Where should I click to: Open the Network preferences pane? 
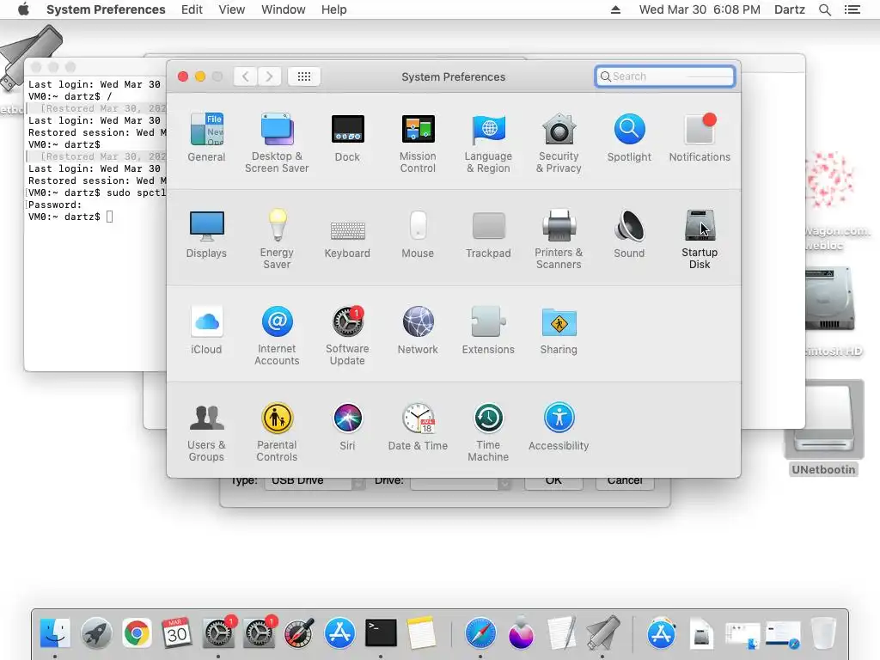coord(418,331)
